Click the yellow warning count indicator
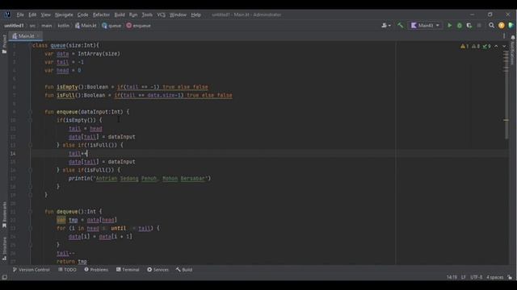The width and height of the screenshot is (517, 290). click(x=464, y=47)
